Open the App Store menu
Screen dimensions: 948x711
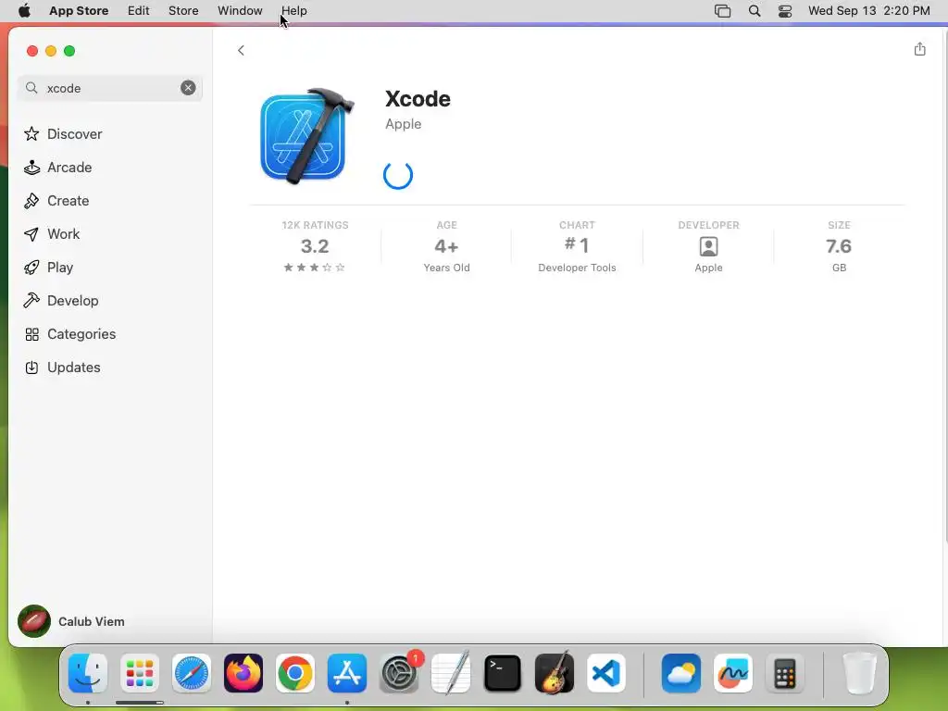79,11
